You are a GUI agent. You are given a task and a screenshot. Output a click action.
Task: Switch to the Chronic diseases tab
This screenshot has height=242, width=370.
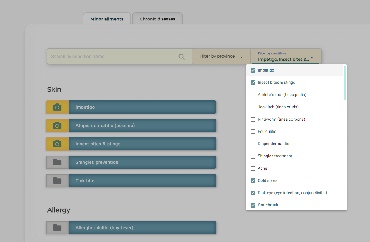click(157, 19)
